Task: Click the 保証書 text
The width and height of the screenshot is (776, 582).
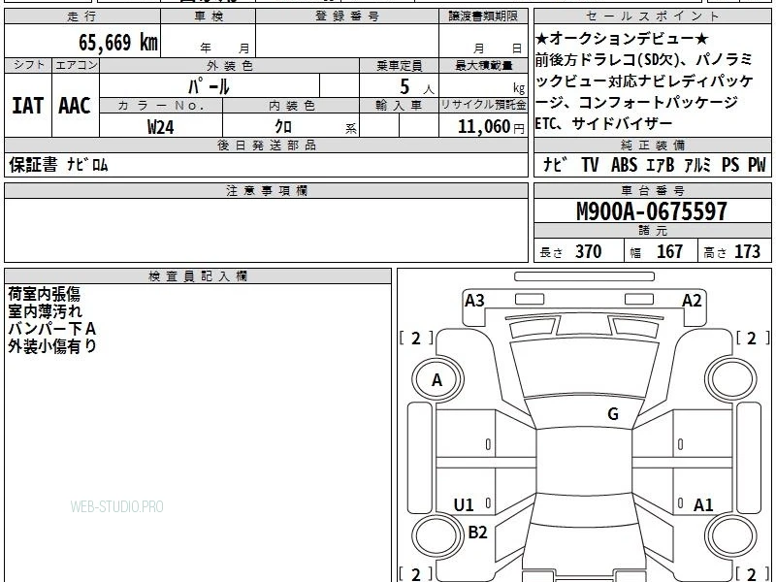Action: (x=33, y=165)
